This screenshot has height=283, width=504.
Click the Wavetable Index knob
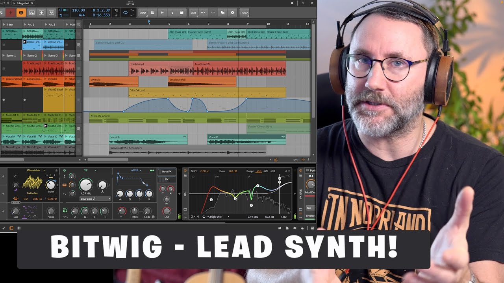point(50,185)
